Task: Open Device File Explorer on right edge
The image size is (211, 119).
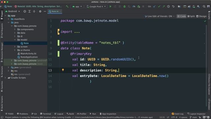Action: (209, 84)
